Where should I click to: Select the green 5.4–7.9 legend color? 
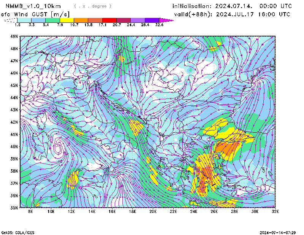(53, 20)
